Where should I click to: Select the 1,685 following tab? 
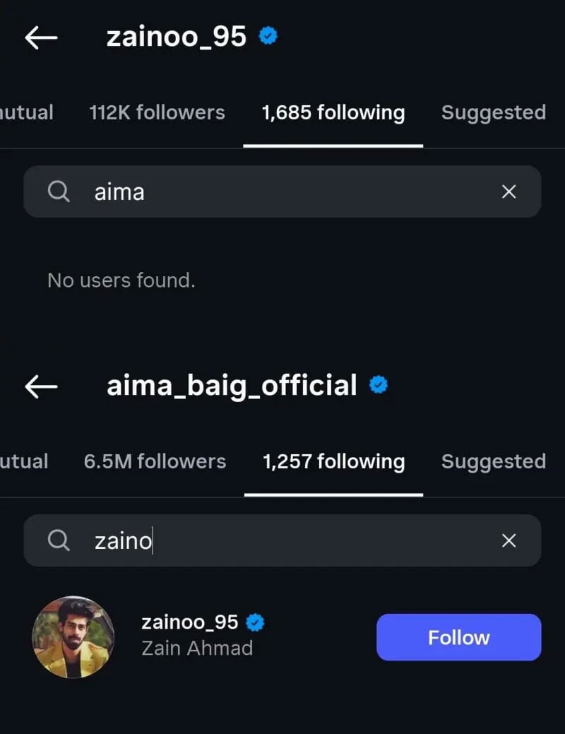coord(333,112)
